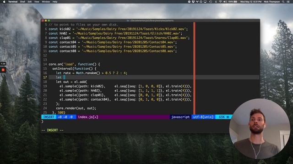Click the date and time Wed May 12
Viewport: 293px width, 164px height.
(x=250, y=2)
